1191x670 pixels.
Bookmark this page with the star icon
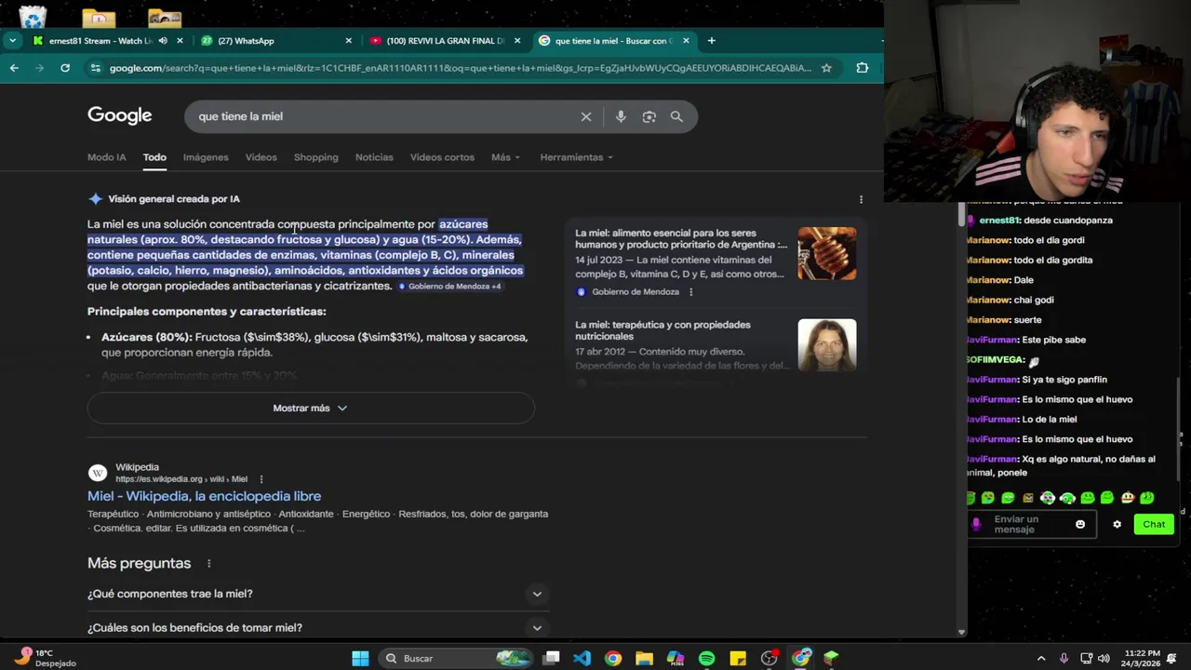click(x=826, y=68)
